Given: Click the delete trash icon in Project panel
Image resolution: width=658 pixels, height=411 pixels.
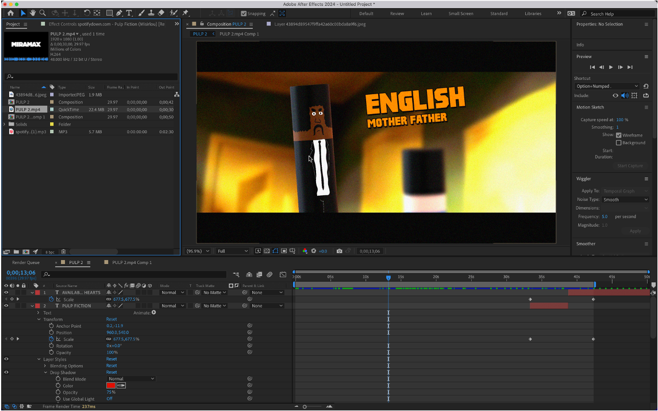Looking at the screenshot, I should (63, 252).
